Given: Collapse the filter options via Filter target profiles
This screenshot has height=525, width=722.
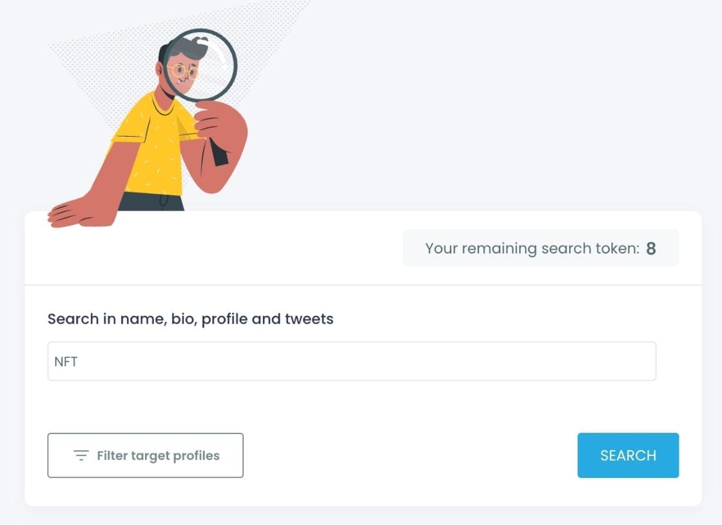Looking at the screenshot, I should click(x=145, y=455).
